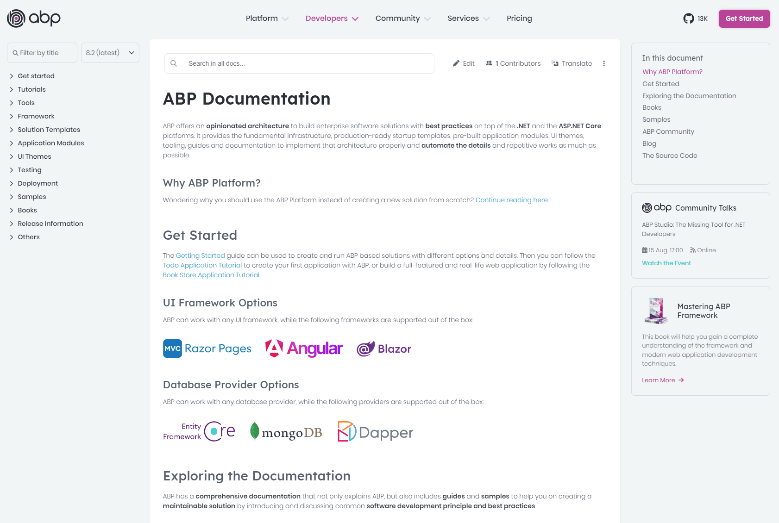779x523 pixels.
Task: Jump to Books in document outline
Action: click(652, 107)
